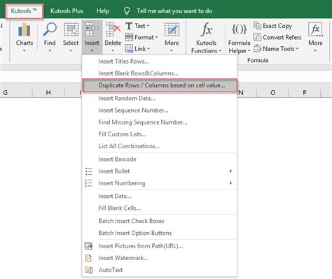Click the Insert Watermark icon

pyautogui.click(x=89, y=258)
